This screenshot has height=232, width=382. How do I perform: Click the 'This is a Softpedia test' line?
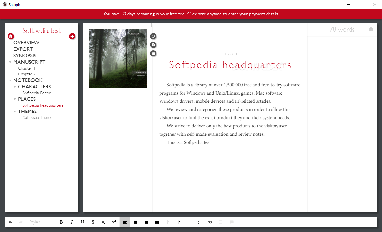tap(189, 142)
